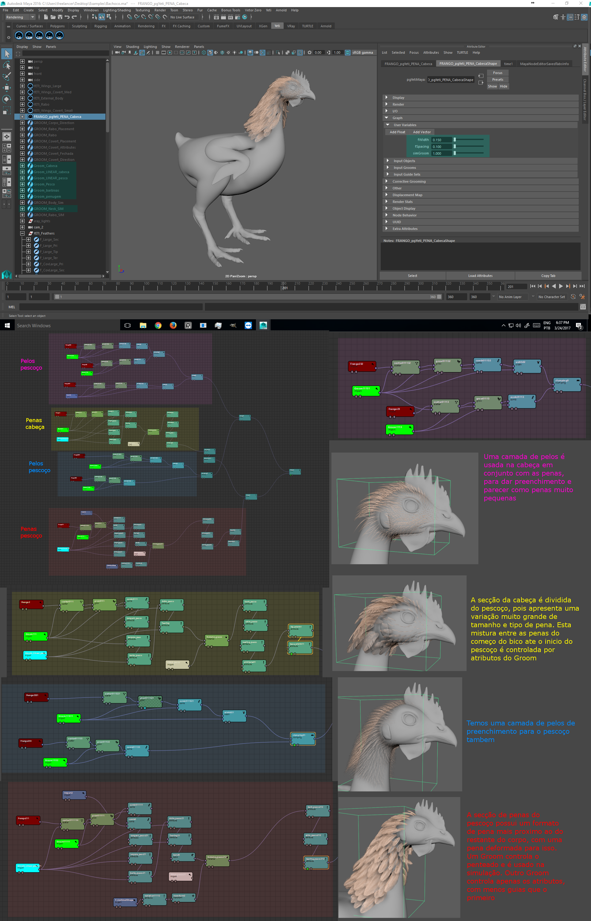Click the IPR render toolbar icon
Viewport: 591px width, 921px height.
coord(230,17)
